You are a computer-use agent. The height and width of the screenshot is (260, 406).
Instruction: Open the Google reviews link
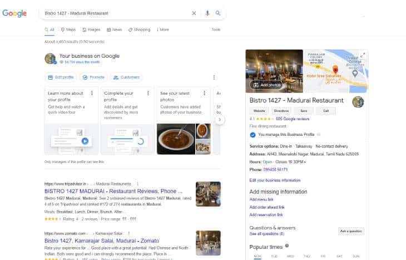293,119
